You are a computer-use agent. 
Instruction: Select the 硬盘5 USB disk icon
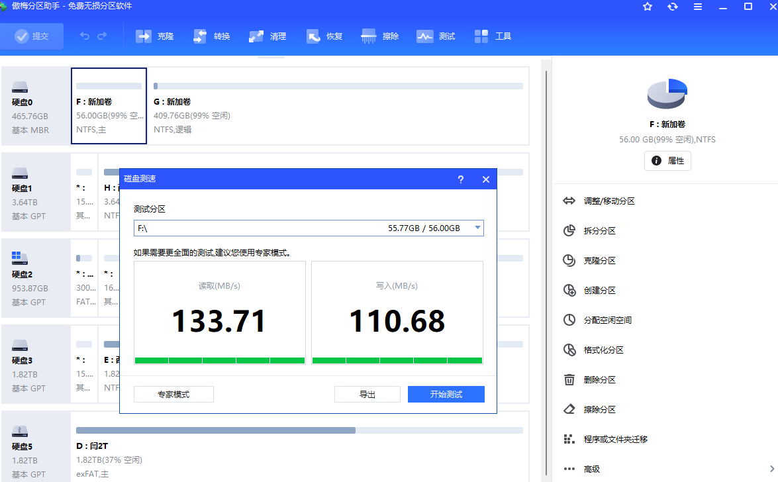point(20,432)
